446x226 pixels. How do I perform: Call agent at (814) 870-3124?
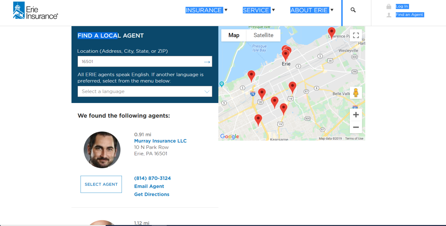coord(153,178)
